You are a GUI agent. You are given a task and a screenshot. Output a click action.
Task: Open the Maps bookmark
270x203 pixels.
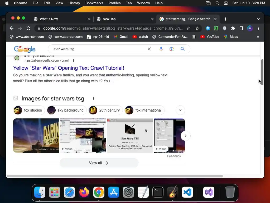(x=231, y=37)
